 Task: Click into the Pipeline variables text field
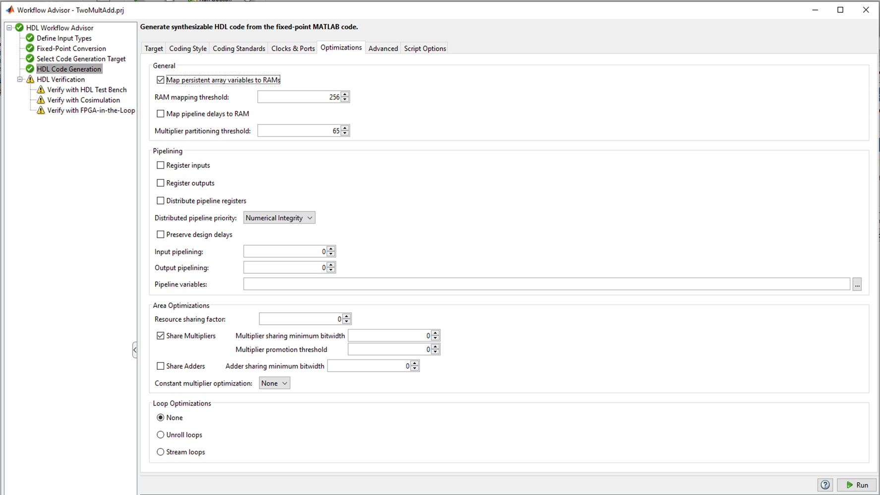point(546,284)
